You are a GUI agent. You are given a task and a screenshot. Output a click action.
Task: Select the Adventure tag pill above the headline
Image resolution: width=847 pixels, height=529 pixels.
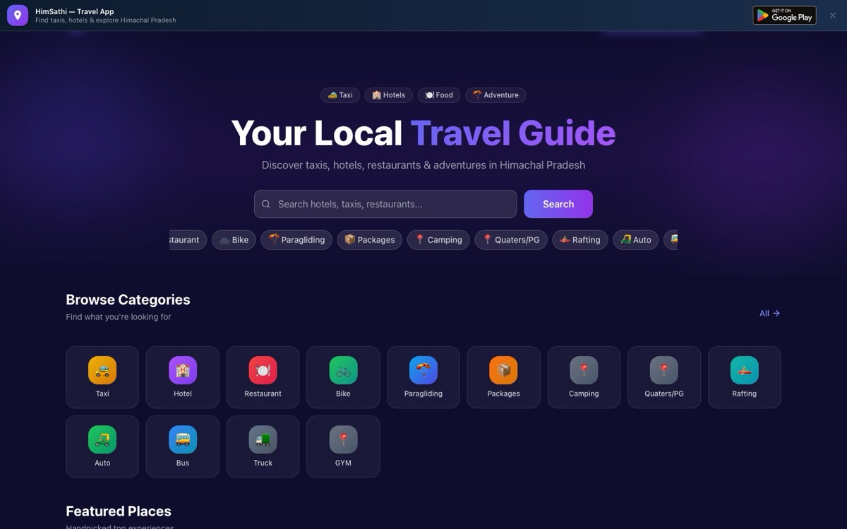tap(495, 95)
